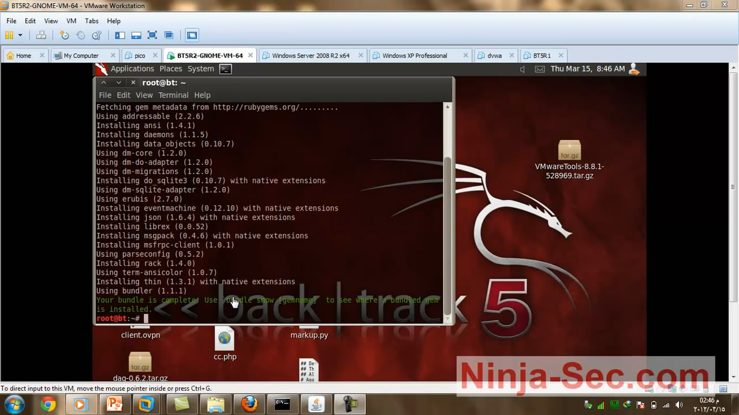Open the terminal Help menu
739x415 pixels.
[202, 95]
